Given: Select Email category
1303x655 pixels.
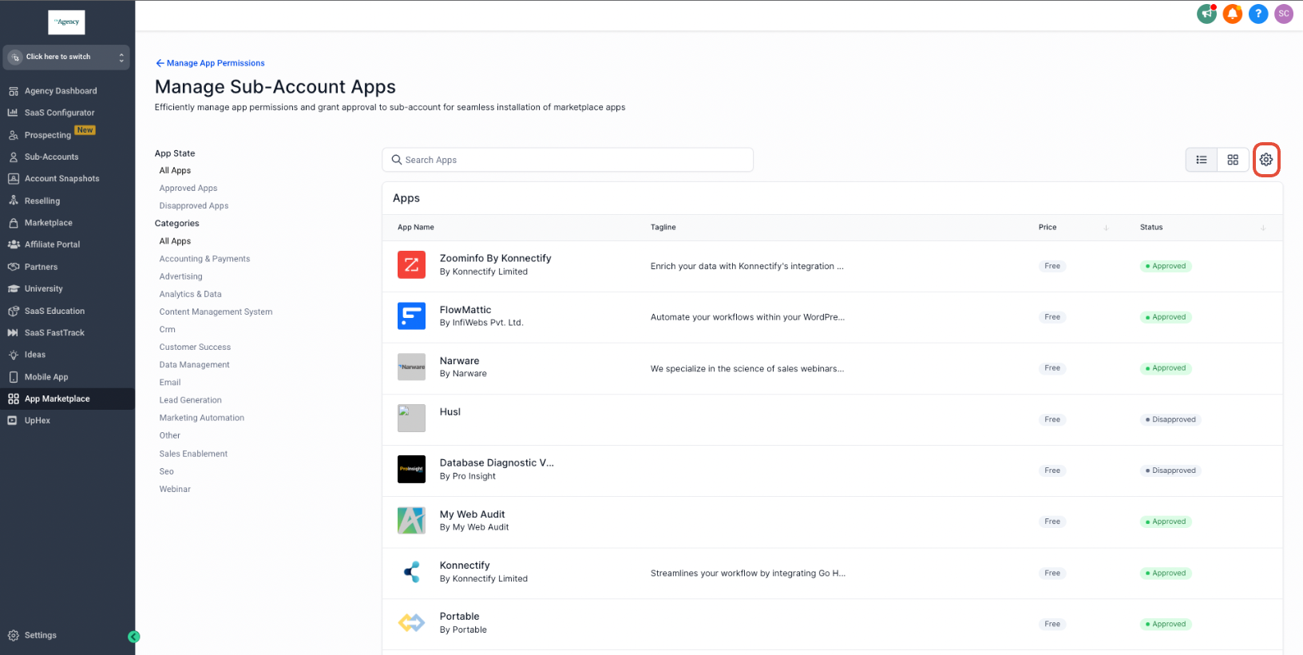Looking at the screenshot, I should coord(170,383).
